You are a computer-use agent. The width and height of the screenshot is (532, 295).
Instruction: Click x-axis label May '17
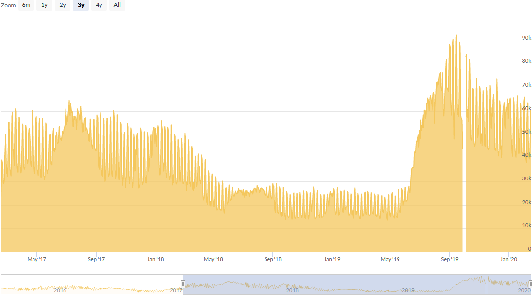click(x=36, y=259)
